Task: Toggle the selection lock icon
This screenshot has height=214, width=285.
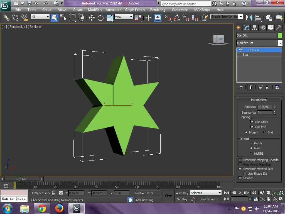Action: pyautogui.click(x=53, y=193)
